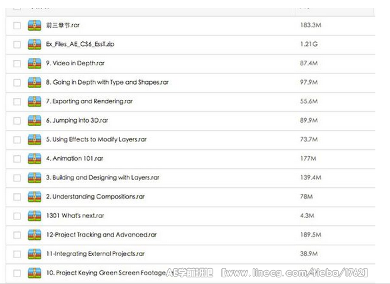Open Ex_Files_AE_CS6_EssT.zip file name
Screen dimensions: 390x284
tap(80, 44)
